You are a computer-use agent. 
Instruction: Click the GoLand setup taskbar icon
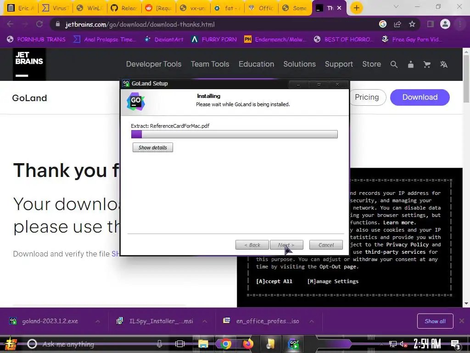[x=293, y=344]
